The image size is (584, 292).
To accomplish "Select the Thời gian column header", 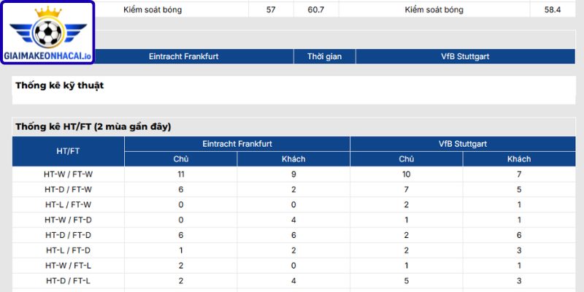I will pos(324,57).
